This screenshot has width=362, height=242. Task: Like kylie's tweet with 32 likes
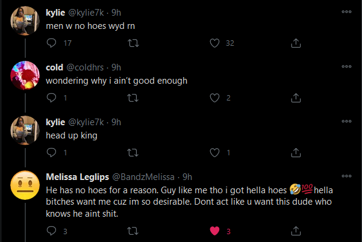214,43
